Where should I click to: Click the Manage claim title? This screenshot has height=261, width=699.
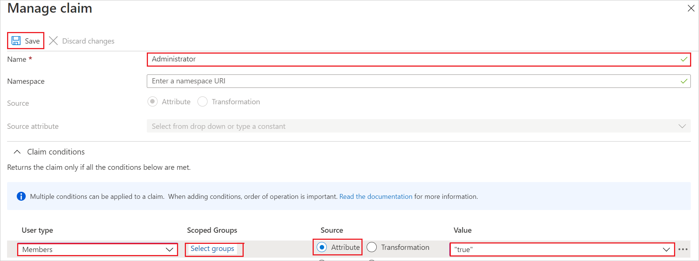[50, 8]
